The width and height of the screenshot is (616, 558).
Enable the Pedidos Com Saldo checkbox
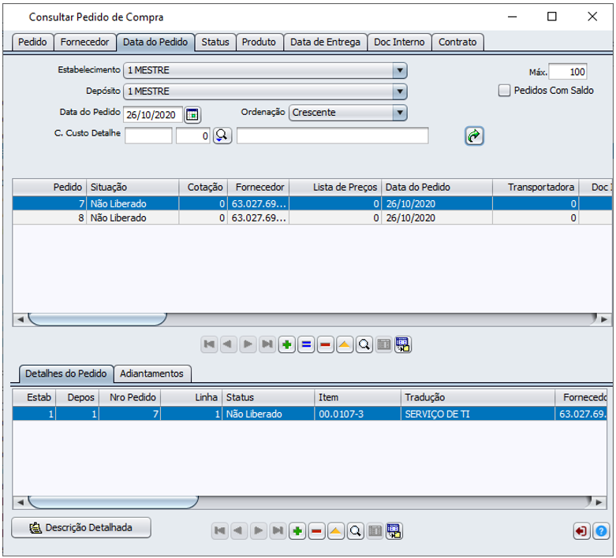coord(504,91)
